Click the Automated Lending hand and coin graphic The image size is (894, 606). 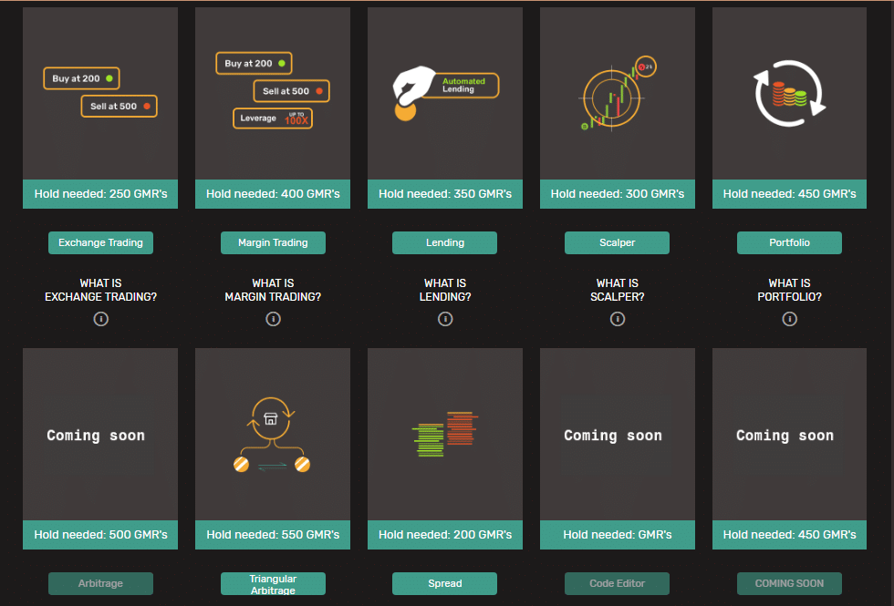tap(445, 91)
